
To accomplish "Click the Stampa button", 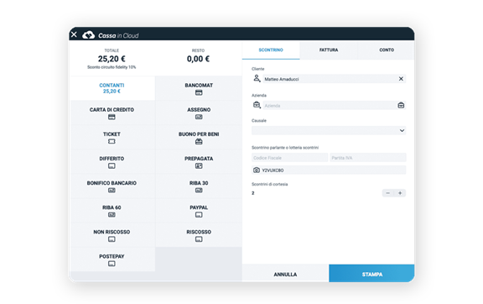I will point(371,274).
